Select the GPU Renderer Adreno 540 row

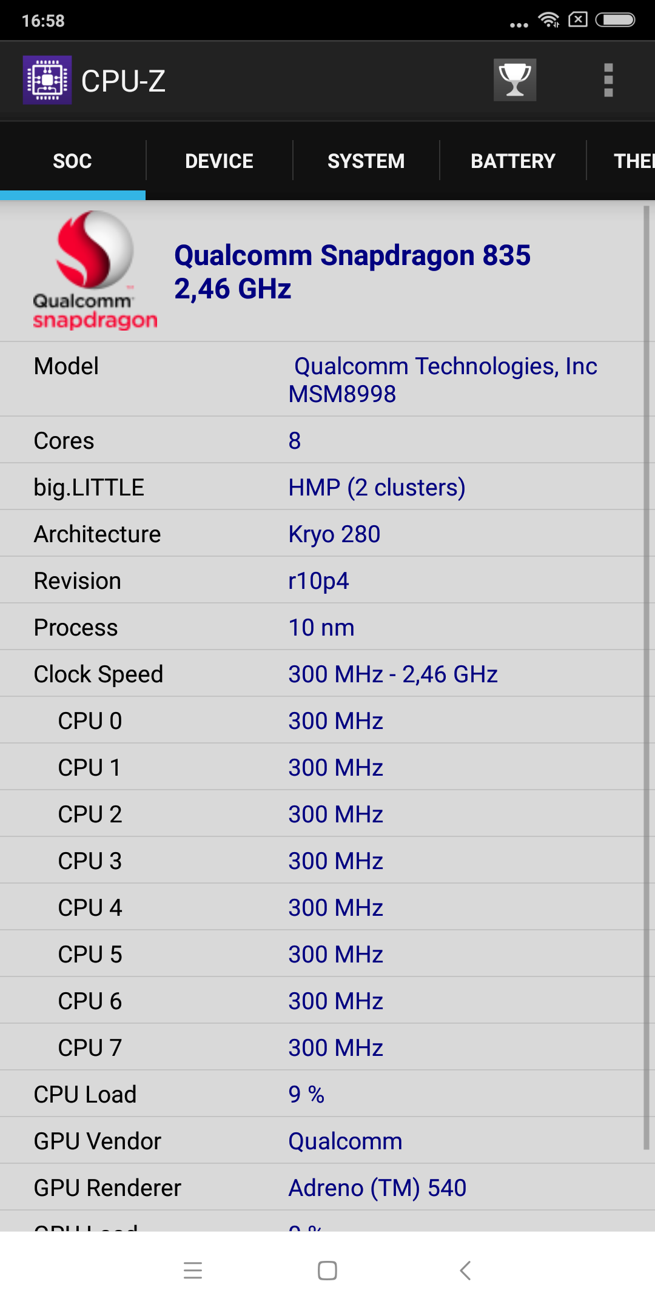pos(321,1187)
